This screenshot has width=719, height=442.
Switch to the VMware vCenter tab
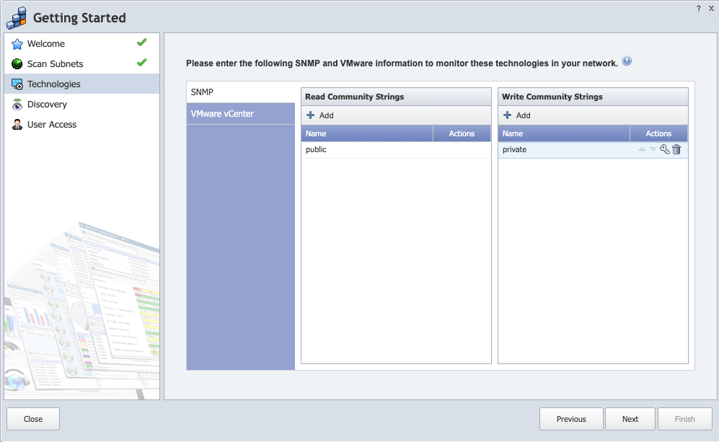pos(241,114)
